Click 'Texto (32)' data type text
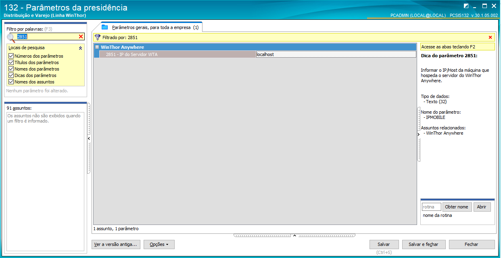The width and height of the screenshot is (501, 258). point(436,102)
